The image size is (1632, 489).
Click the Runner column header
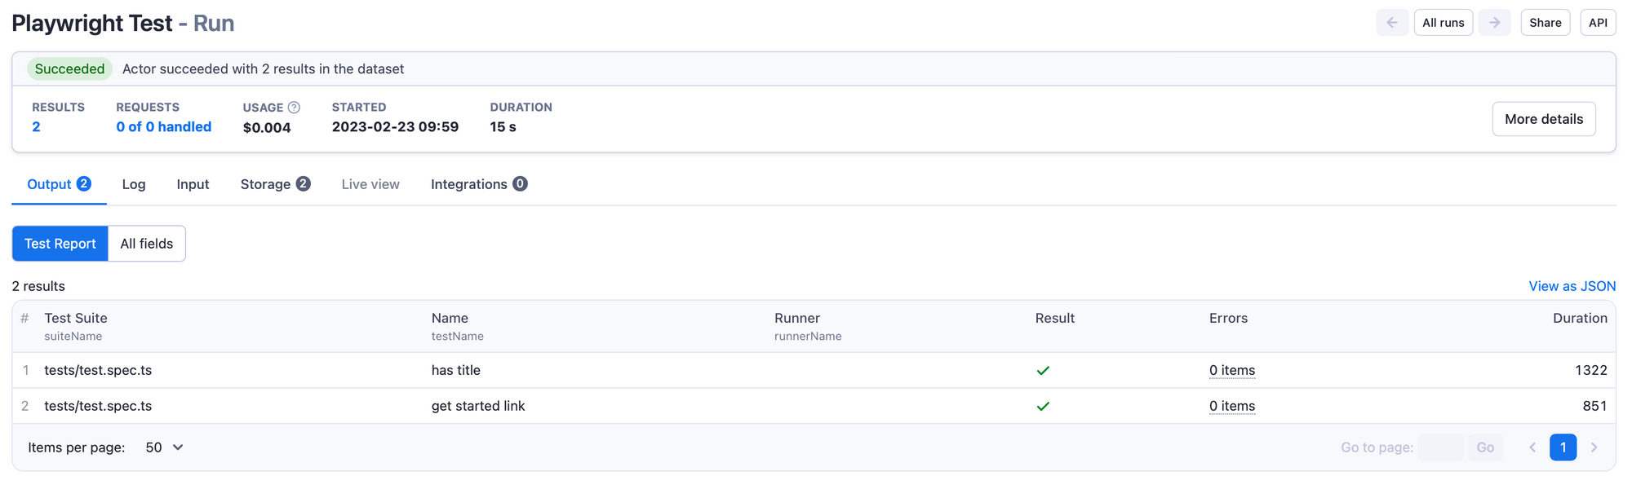797,318
